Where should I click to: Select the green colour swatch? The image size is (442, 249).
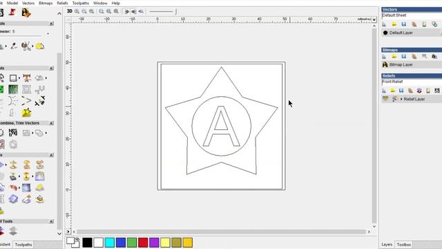(132, 243)
